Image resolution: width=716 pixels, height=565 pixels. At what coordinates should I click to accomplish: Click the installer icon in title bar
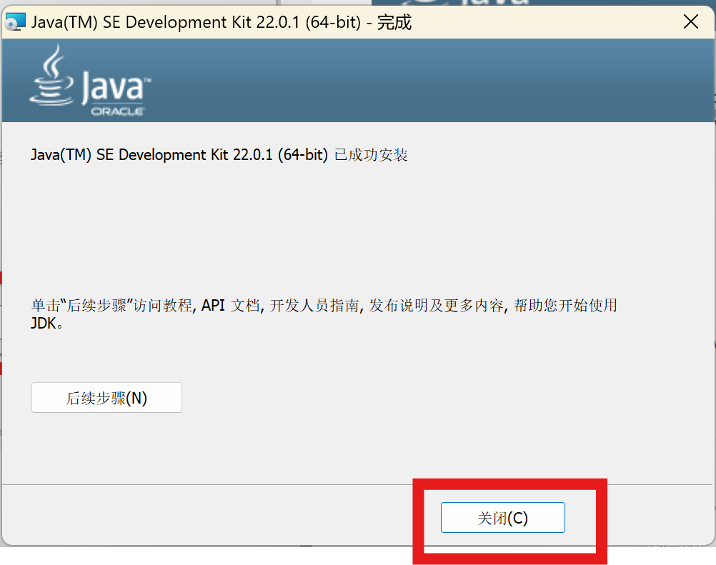15,22
